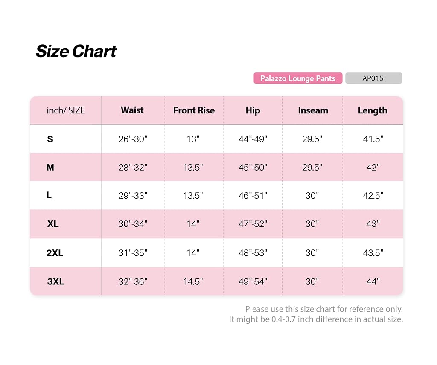Click the 49"-54" hip value

[253, 281]
